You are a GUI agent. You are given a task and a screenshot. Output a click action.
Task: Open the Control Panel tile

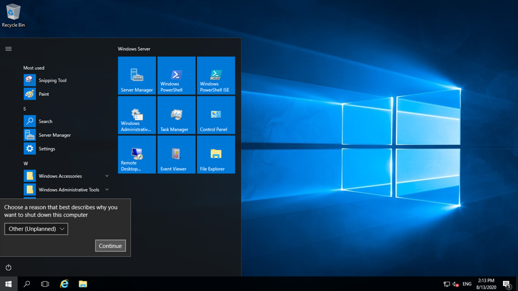coord(216,116)
